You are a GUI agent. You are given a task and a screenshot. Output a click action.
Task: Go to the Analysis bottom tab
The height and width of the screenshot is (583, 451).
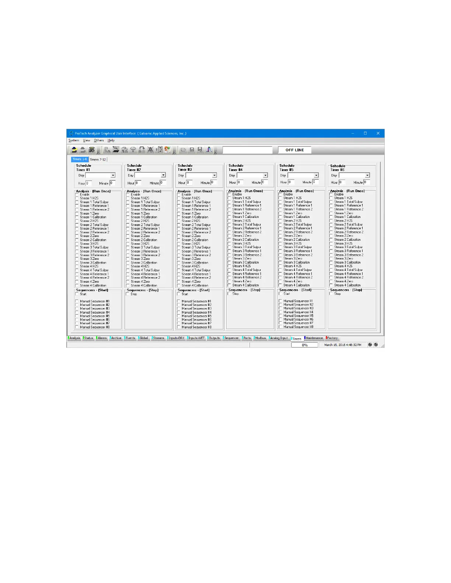74,338
